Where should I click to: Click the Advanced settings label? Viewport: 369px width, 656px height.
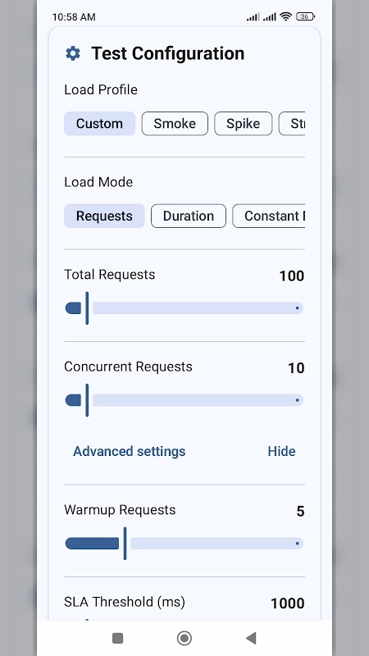130,451
